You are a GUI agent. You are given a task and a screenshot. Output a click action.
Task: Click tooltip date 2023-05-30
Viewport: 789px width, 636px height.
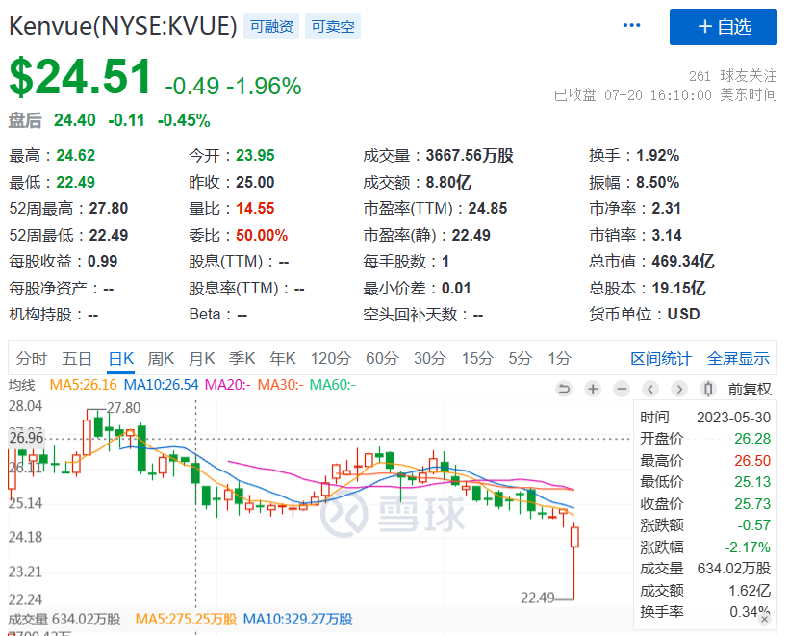[733, 418]
